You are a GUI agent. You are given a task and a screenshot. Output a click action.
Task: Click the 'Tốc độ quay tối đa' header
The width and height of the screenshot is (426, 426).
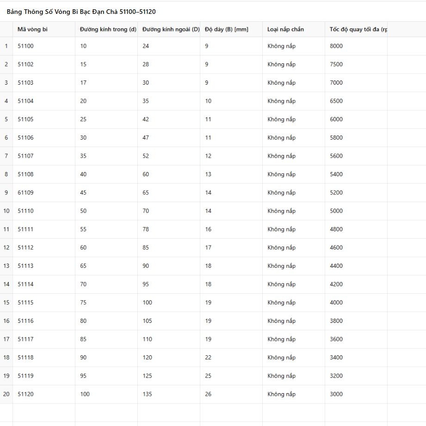pos(356,29)
